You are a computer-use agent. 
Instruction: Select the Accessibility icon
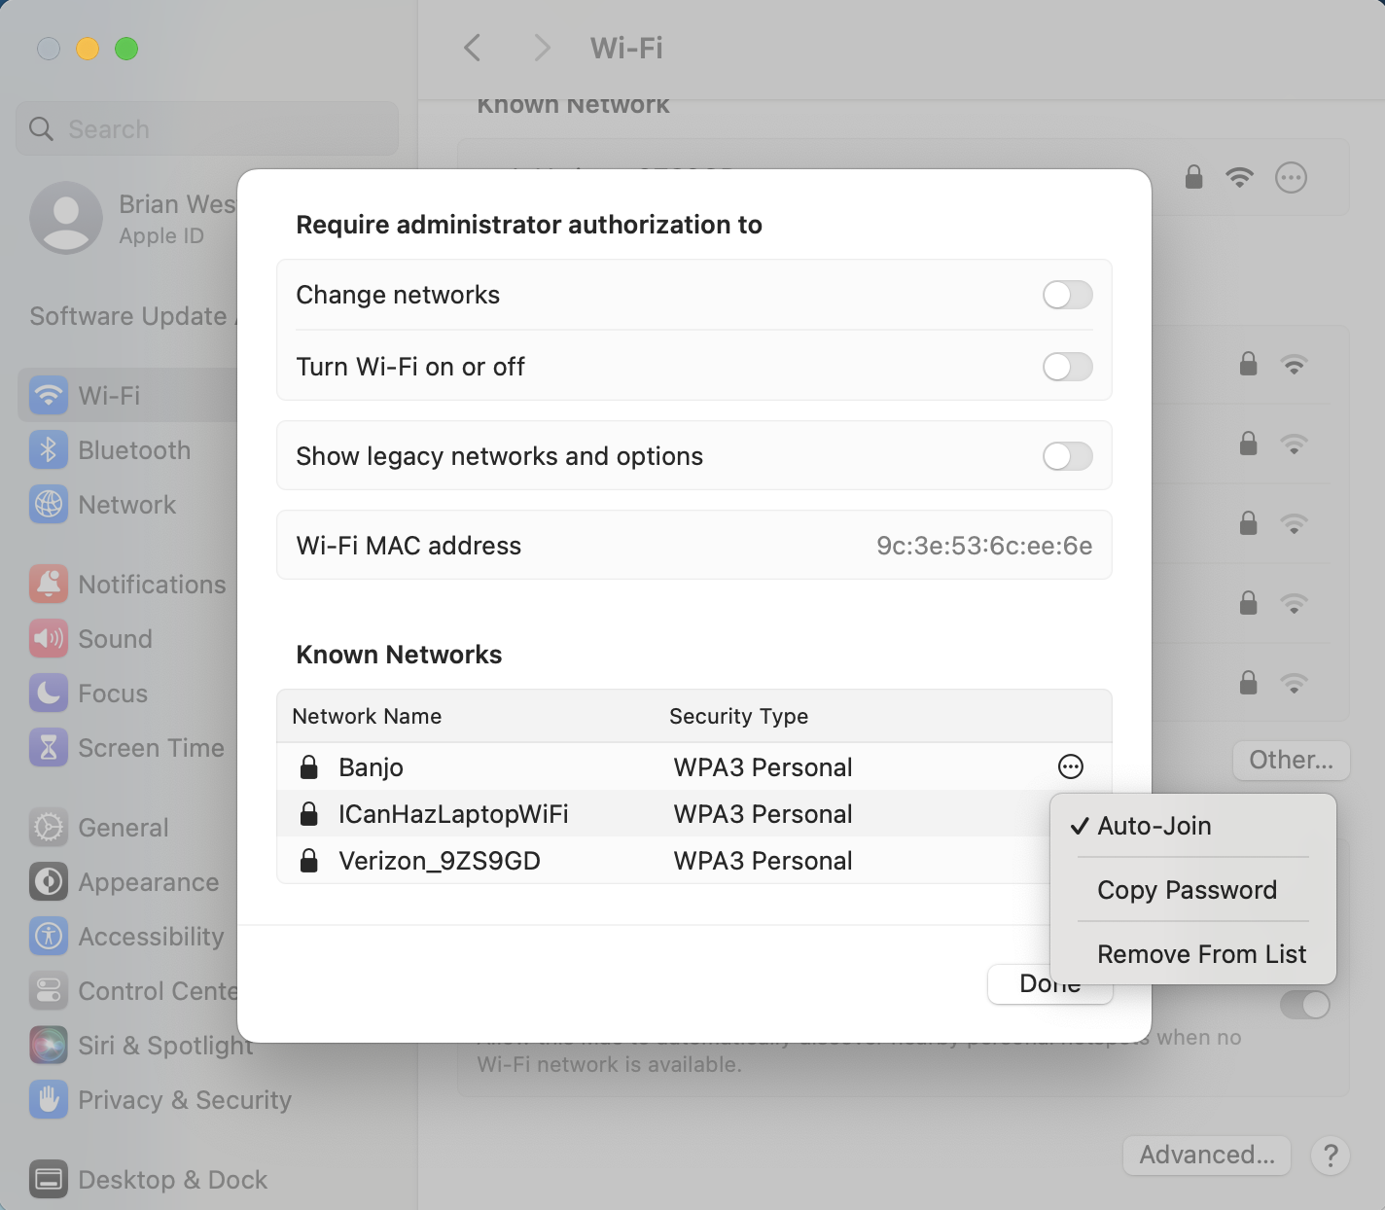pos(49,936)
